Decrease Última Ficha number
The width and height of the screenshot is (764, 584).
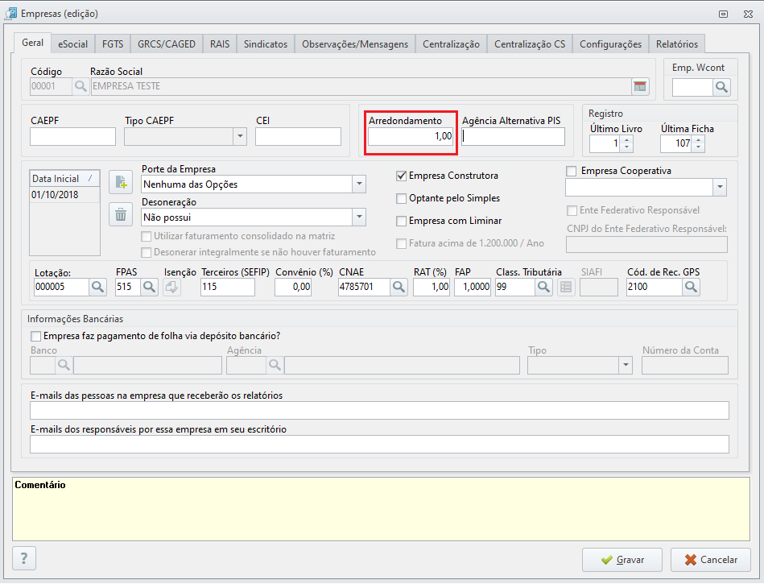pyautogui.click(x=699, y=147)
